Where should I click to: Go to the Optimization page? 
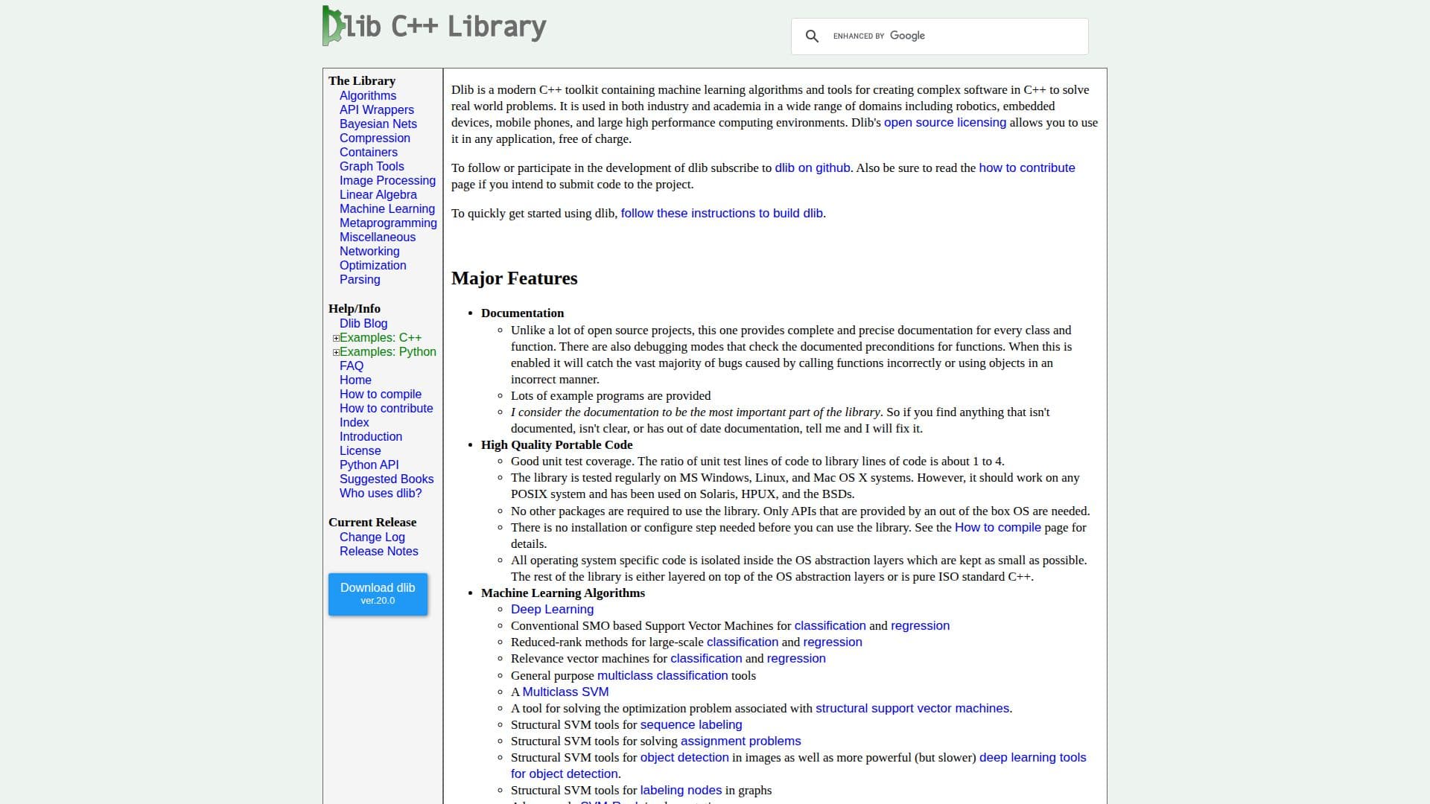(373, 265)
